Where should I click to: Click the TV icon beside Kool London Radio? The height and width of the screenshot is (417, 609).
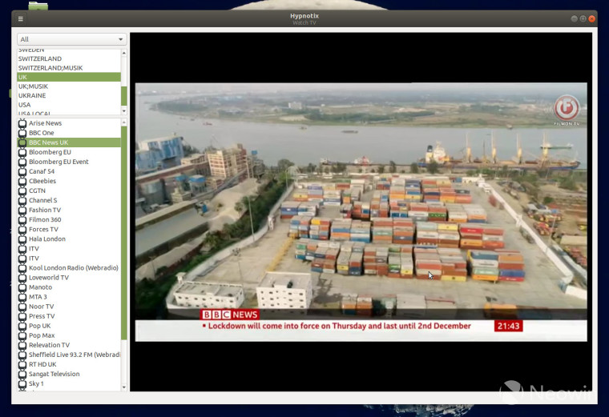pyautogui.click(x=22, y=268)
